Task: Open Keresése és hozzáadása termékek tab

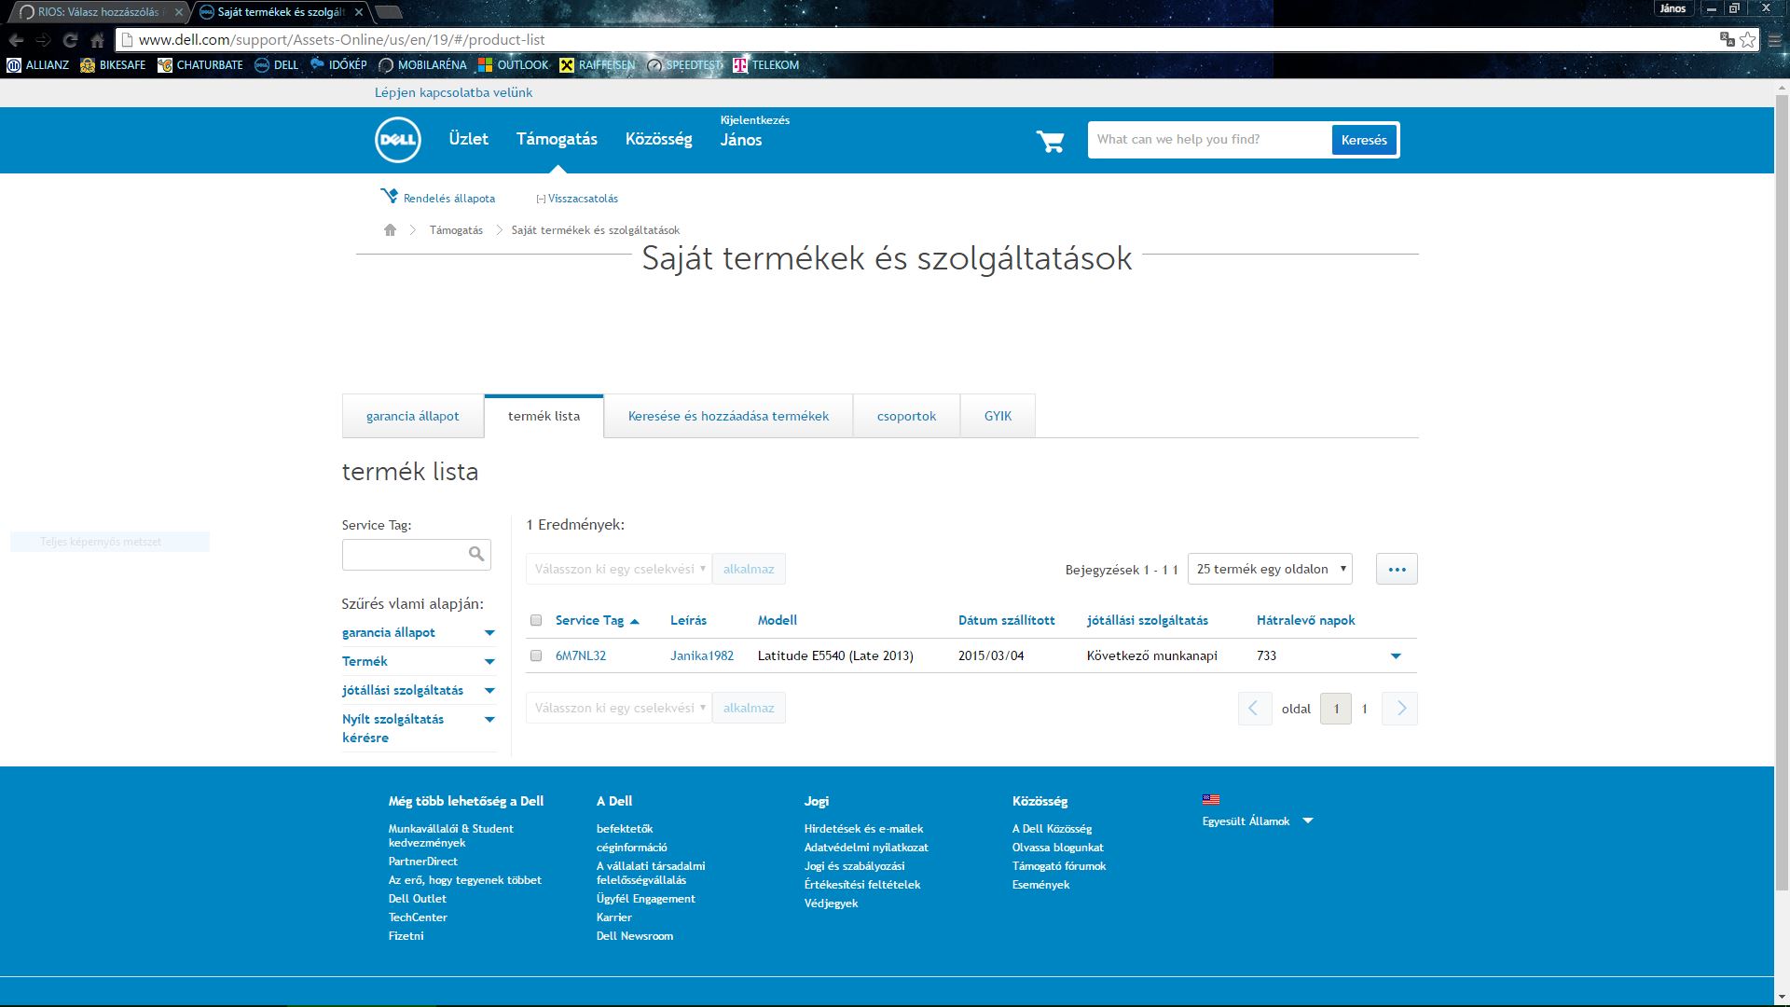Action: (728, 416)
